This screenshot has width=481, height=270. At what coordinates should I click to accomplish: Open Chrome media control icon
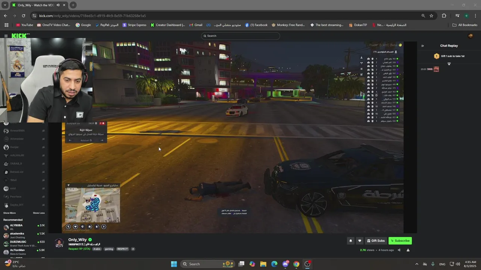click(x=457, y=16)
